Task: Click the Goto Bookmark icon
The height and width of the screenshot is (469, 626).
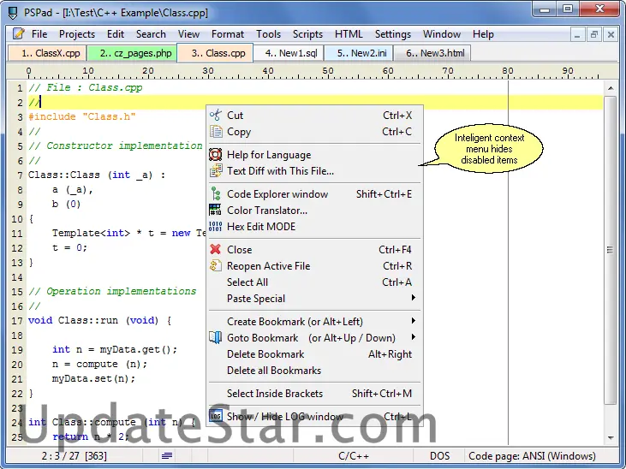Action: 215,338
